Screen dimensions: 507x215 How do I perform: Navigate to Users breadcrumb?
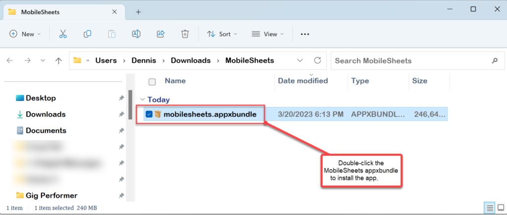tap(106, 60)
